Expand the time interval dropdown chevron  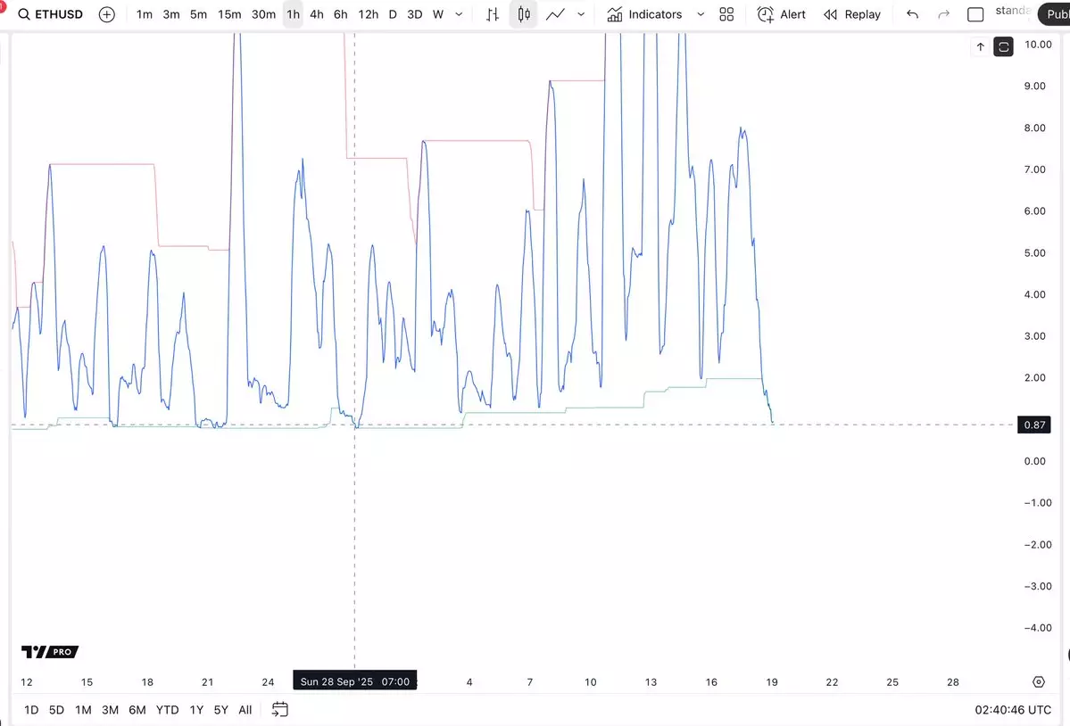[x=459, y=14]
